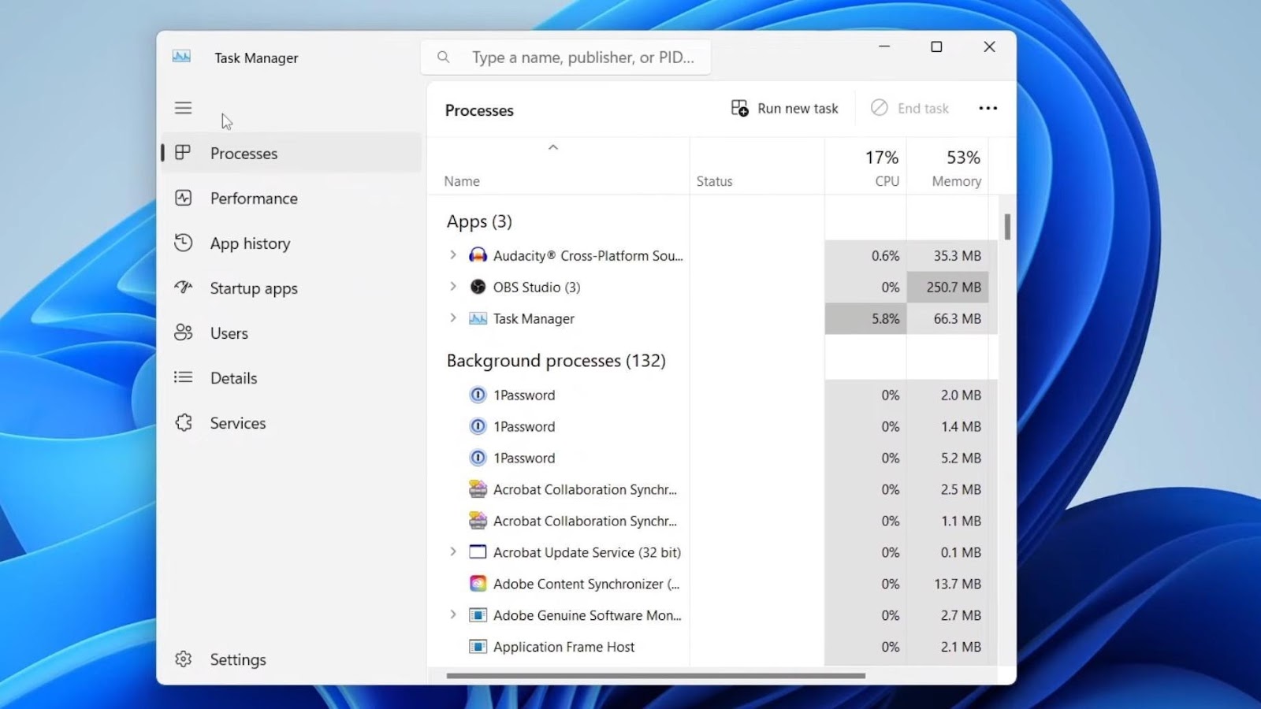
Task: Click the second Acrobat Collaboration Synchronizer icon
Action: point(478,521)
